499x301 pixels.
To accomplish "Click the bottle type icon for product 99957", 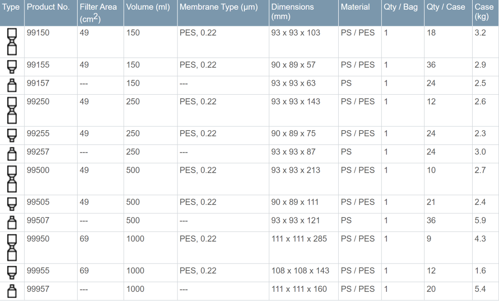I will click(x=12, y=291).
